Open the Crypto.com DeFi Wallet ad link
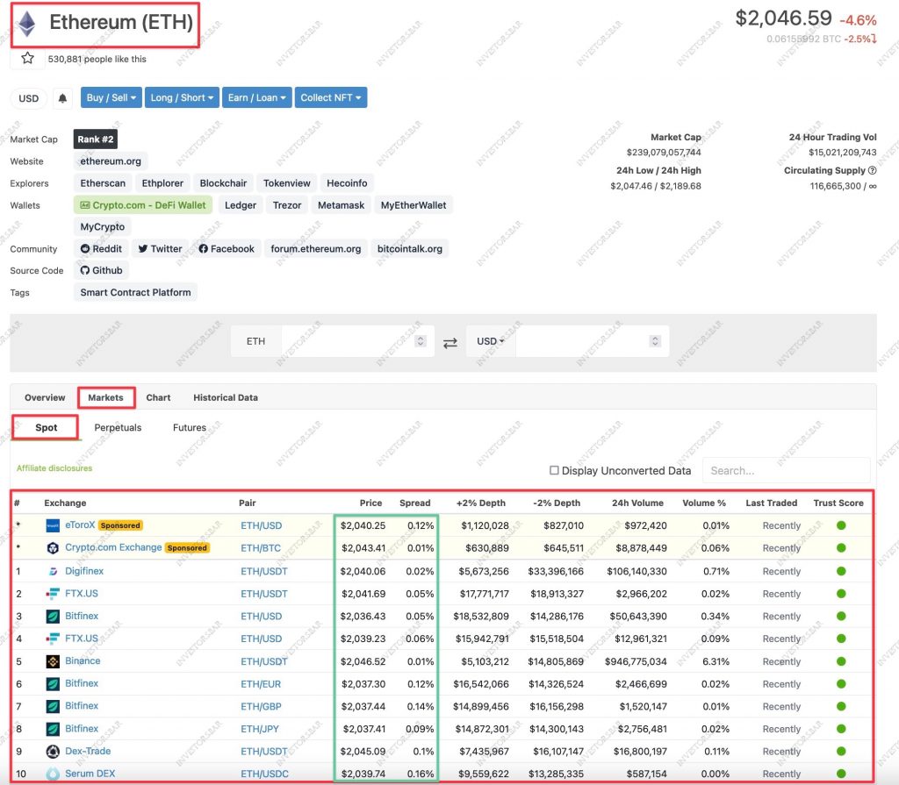Image resolution: width=899 pixels, height=785 pixels. (x=143, y=205)
